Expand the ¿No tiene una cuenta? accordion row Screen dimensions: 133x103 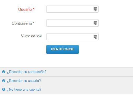(x=66, y=90)
